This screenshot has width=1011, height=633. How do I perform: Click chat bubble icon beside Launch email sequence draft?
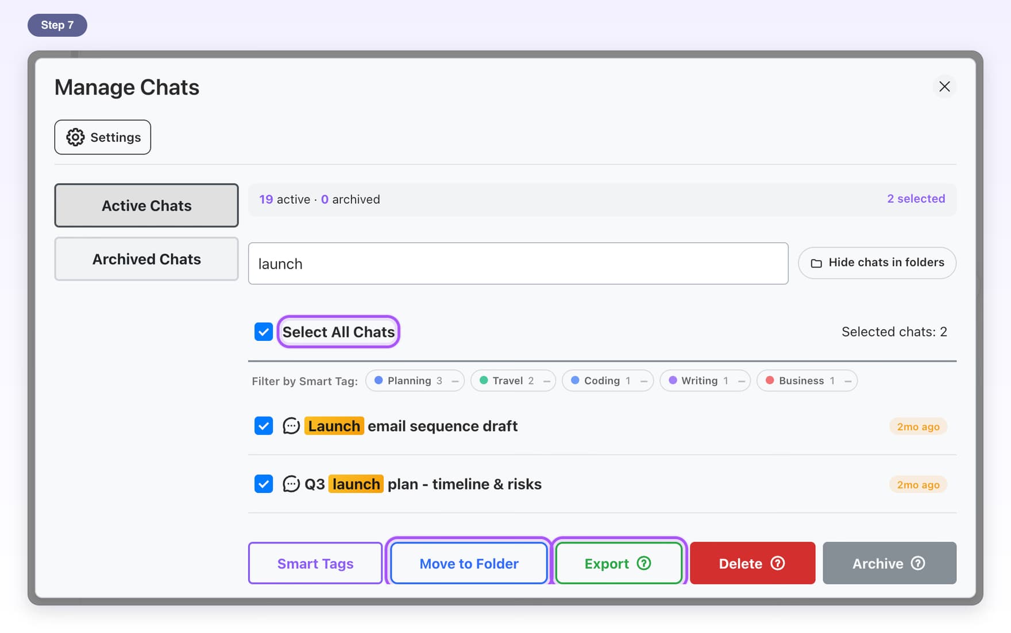click(x=291, y=426)
